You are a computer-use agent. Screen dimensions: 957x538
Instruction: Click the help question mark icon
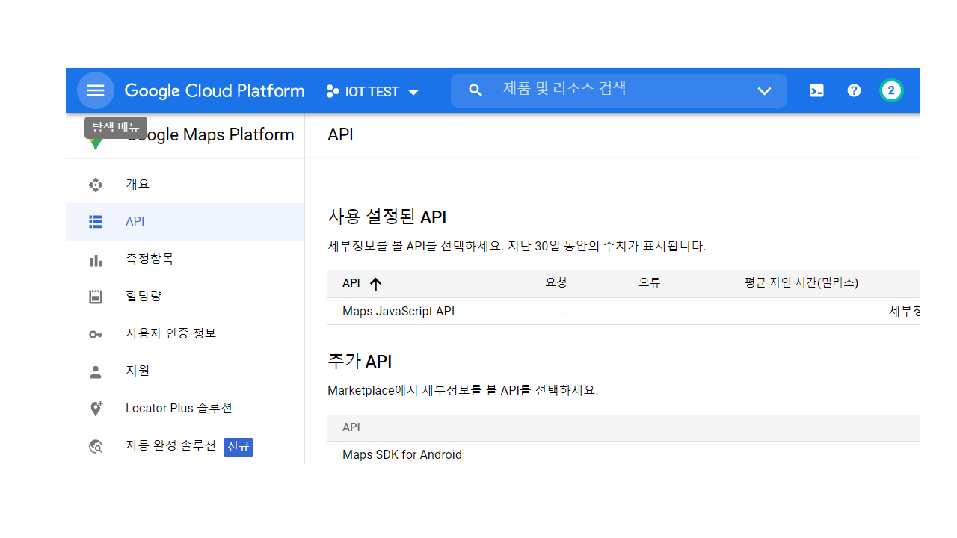[x=854, y=90]
